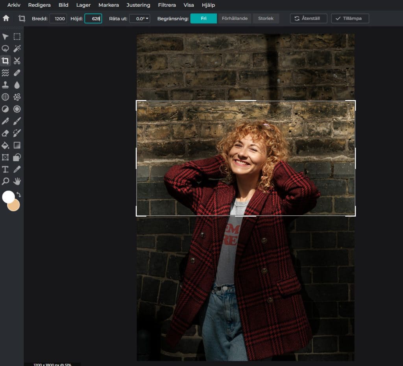Select the Fri constraint option

pyautogui.click(x=203, y=19)
